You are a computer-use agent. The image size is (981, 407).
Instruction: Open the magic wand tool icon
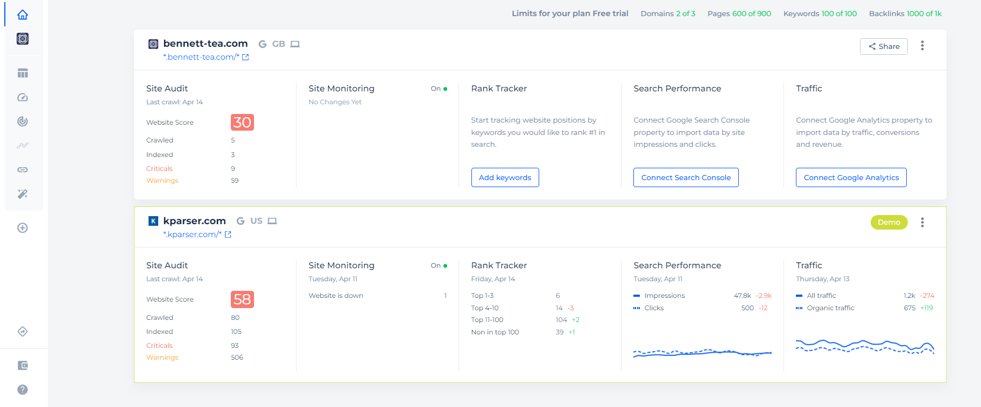[x=23, y=194]
